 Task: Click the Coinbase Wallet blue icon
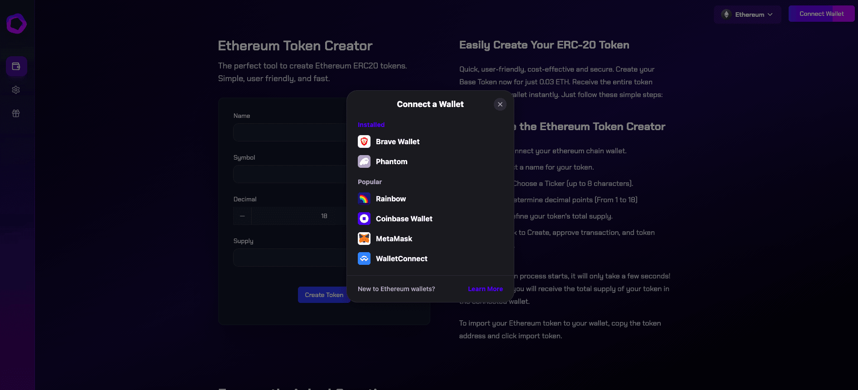tap(364, 219)
